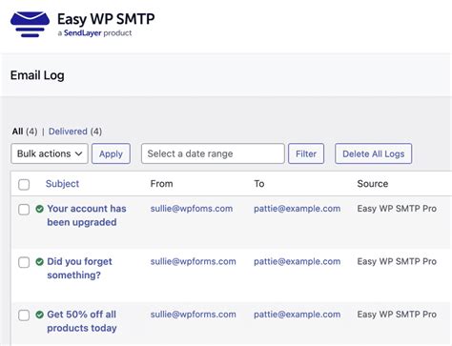Toggle the select-all checkbox in table header
The width and height of the screenshot is (452, 346).
coord(24,184)
